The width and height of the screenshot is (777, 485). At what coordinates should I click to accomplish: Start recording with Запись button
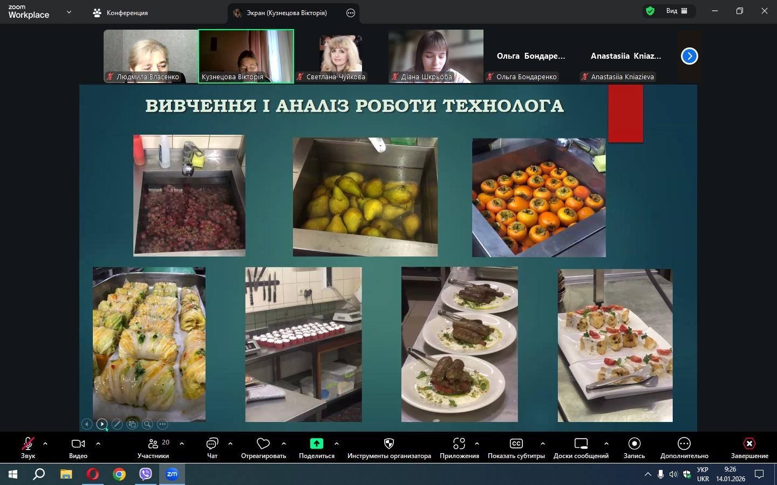pyautogui.click(x=634, y=448)
